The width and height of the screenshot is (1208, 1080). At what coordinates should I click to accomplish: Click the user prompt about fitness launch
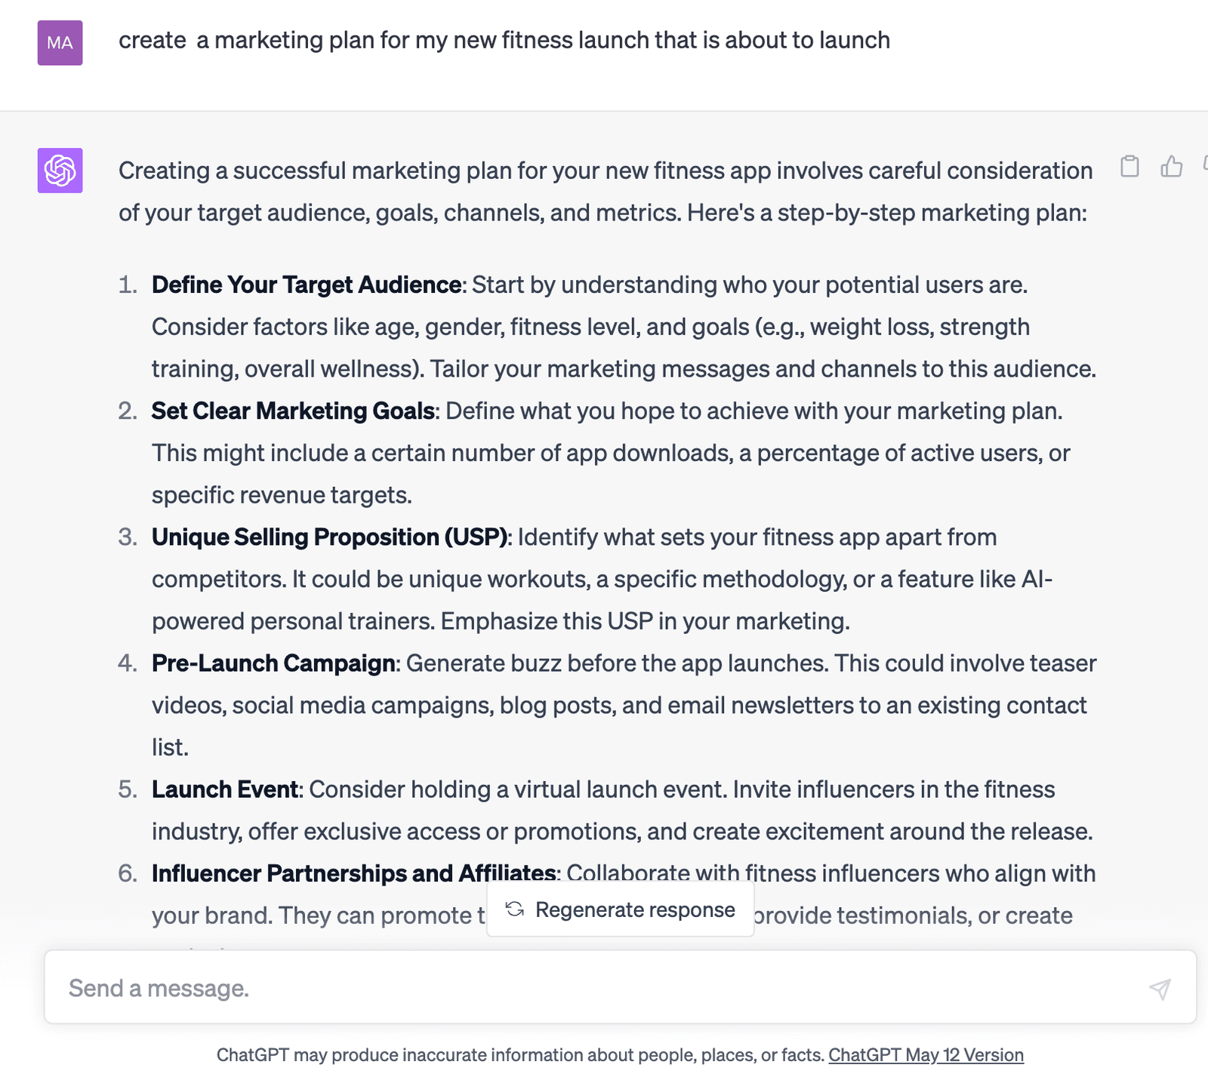click(x=504, y=40)
